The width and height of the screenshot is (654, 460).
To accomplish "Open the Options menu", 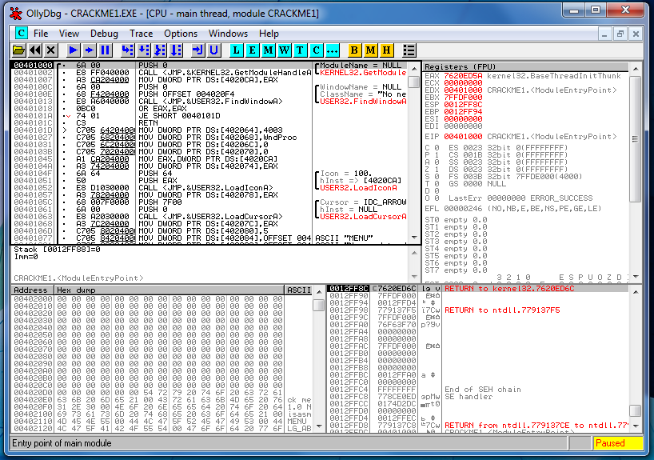I will pyautogui.click(x=181, y=34).
